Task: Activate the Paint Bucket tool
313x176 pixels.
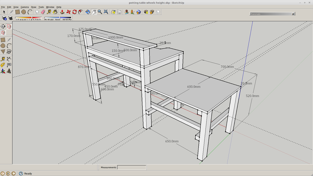Action: pyautogui.click(x=55, y=12)
